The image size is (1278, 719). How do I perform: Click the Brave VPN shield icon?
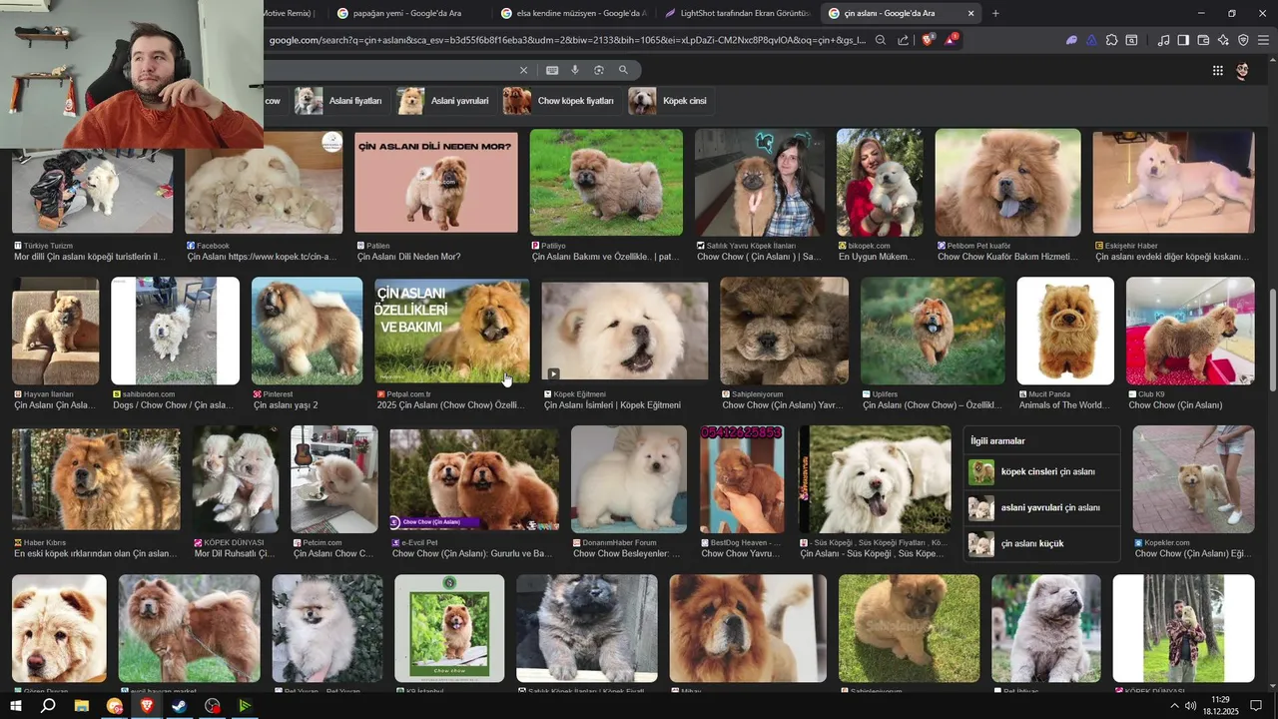1243,40
